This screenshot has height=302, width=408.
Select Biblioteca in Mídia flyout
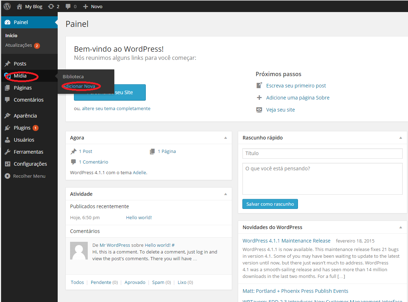point(73,76)
